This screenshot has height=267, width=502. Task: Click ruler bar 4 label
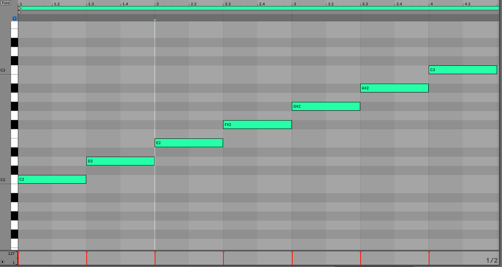pos(431,4)
